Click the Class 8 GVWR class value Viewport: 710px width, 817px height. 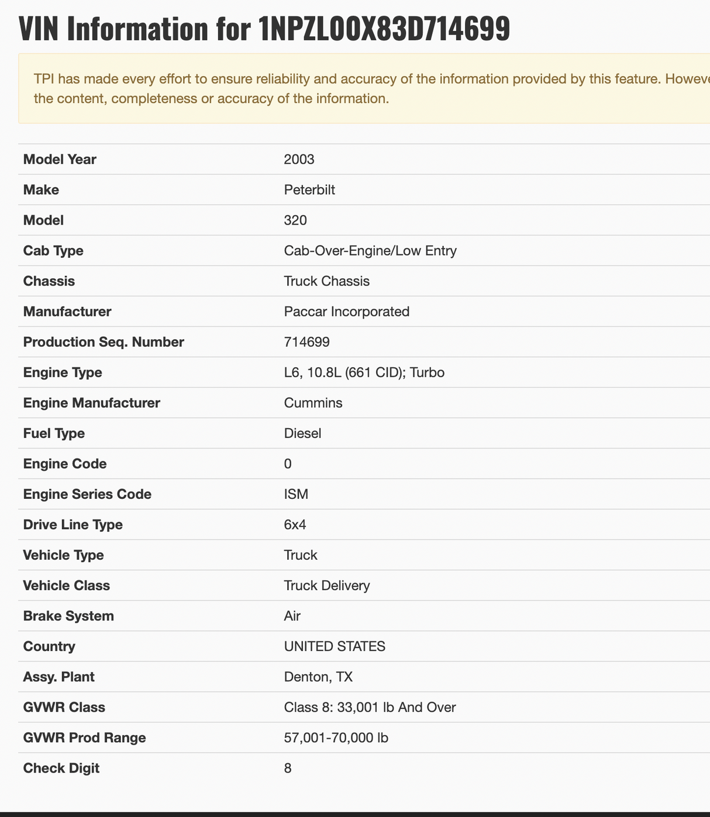coord(370,706)
